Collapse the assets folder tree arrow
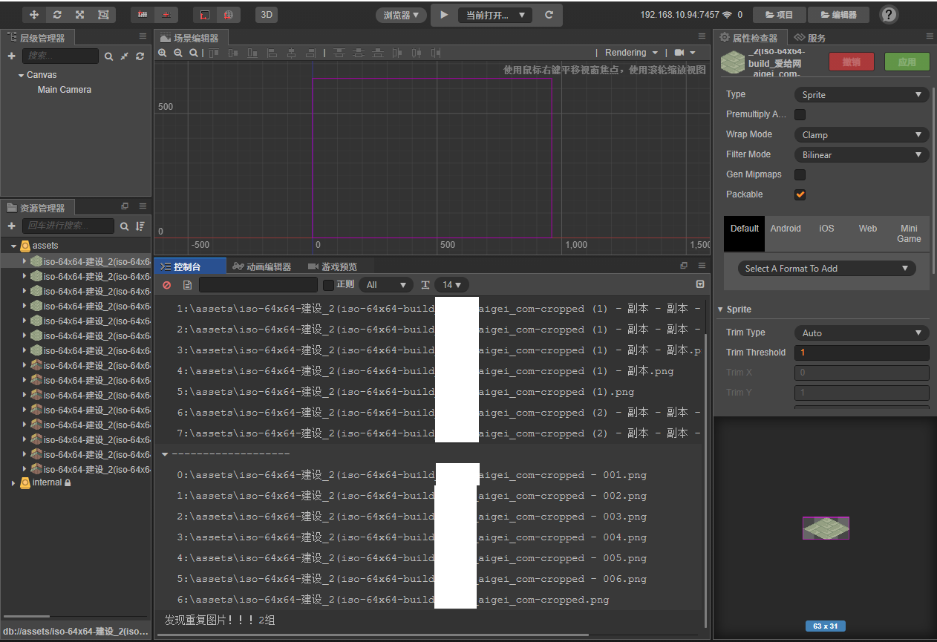The height and width of the screenshot is (642, 937). coord(14,246)
